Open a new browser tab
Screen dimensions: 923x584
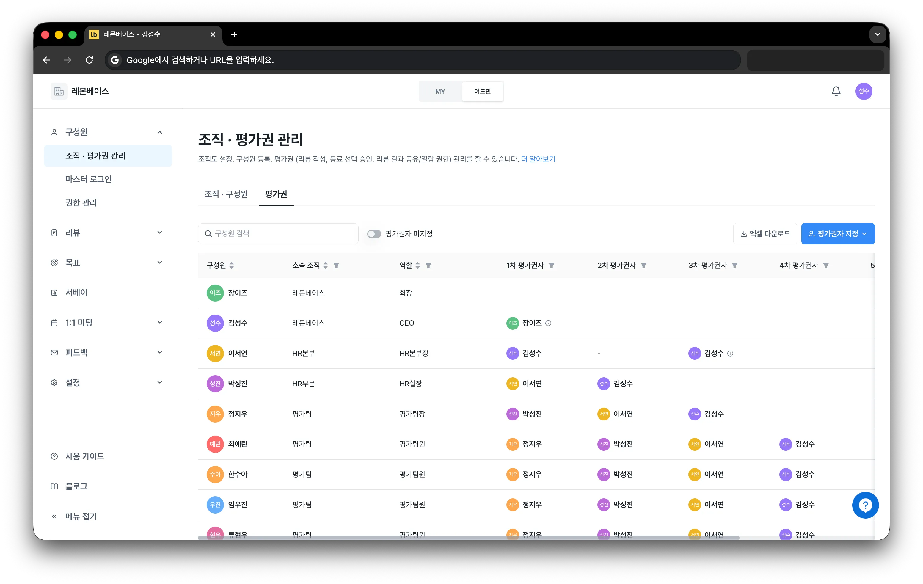[234, 34]
